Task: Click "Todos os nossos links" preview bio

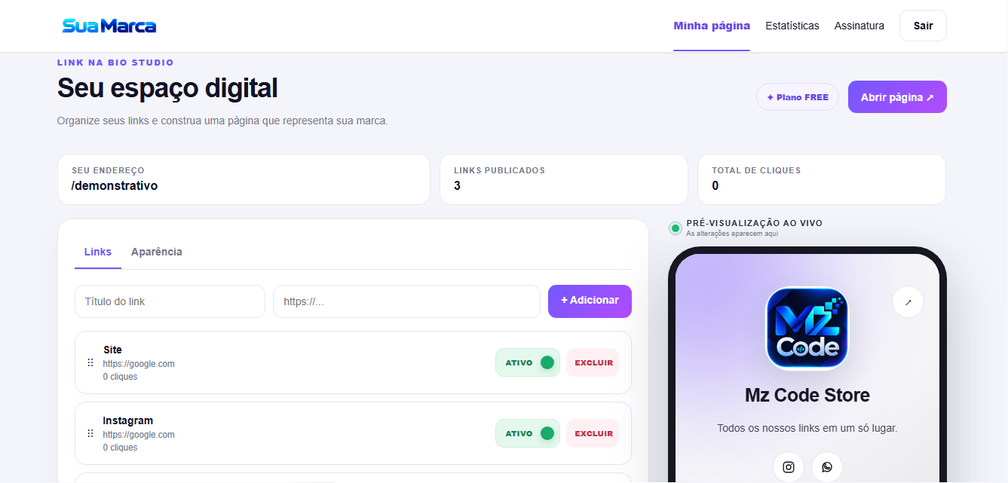Action: (x=807, y=428)
